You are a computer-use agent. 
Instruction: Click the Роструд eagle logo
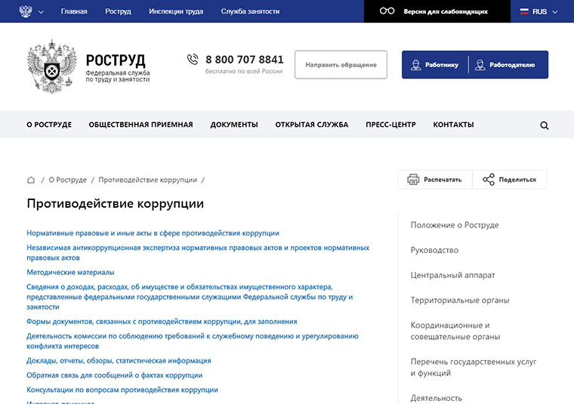(51, 66)
